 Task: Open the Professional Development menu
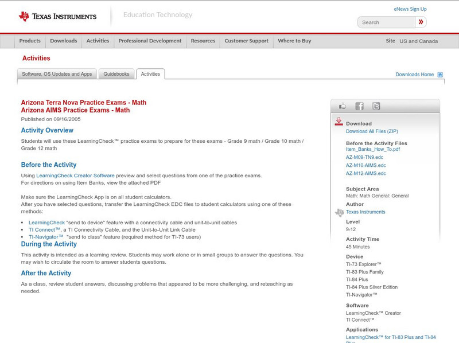(x=149, y=41)
